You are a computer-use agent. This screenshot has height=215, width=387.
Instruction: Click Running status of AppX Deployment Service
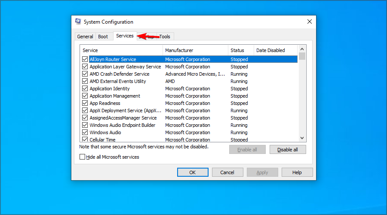point(239,111)
